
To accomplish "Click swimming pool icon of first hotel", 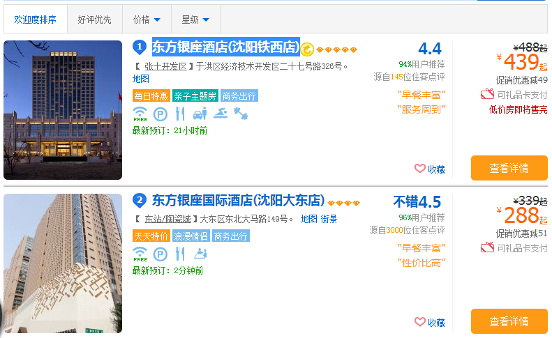I will pyautogui.click(x=221, y=114).
